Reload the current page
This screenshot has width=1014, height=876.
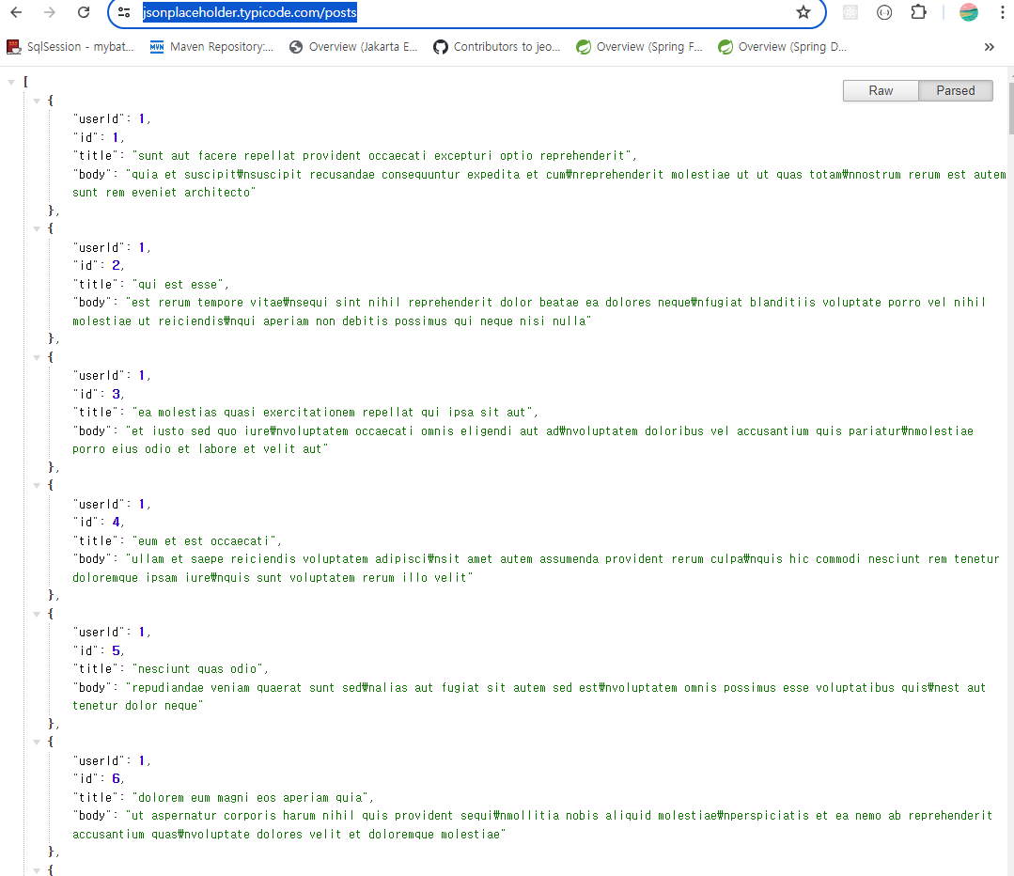coord(84,12)
